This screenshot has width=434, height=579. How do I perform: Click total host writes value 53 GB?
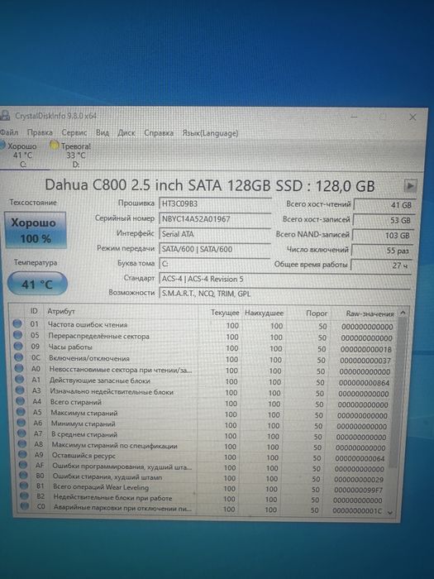[x=384, y=220]
